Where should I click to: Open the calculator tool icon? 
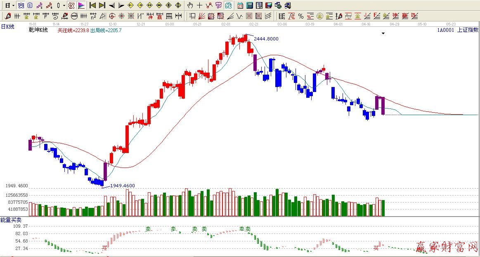[x=249, y=5]
